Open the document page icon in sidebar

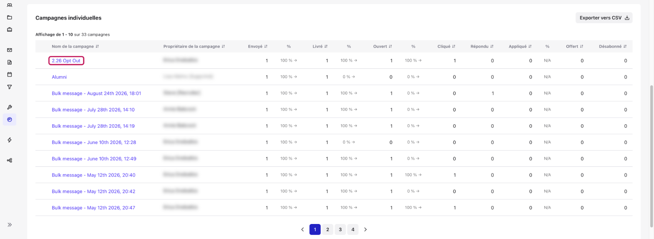click(10, 62)
